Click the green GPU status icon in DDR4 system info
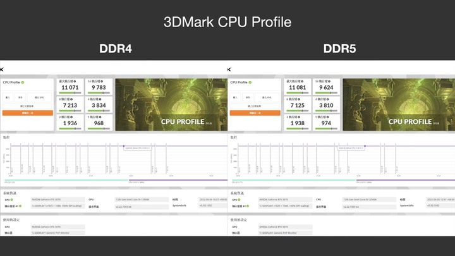 (11, 200)
